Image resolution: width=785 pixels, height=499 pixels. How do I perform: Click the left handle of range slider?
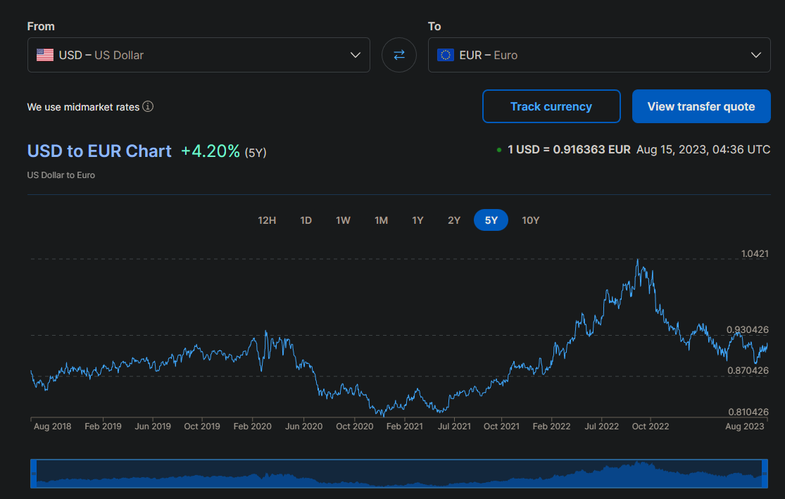pyautogui.click(x=33, y=473)
